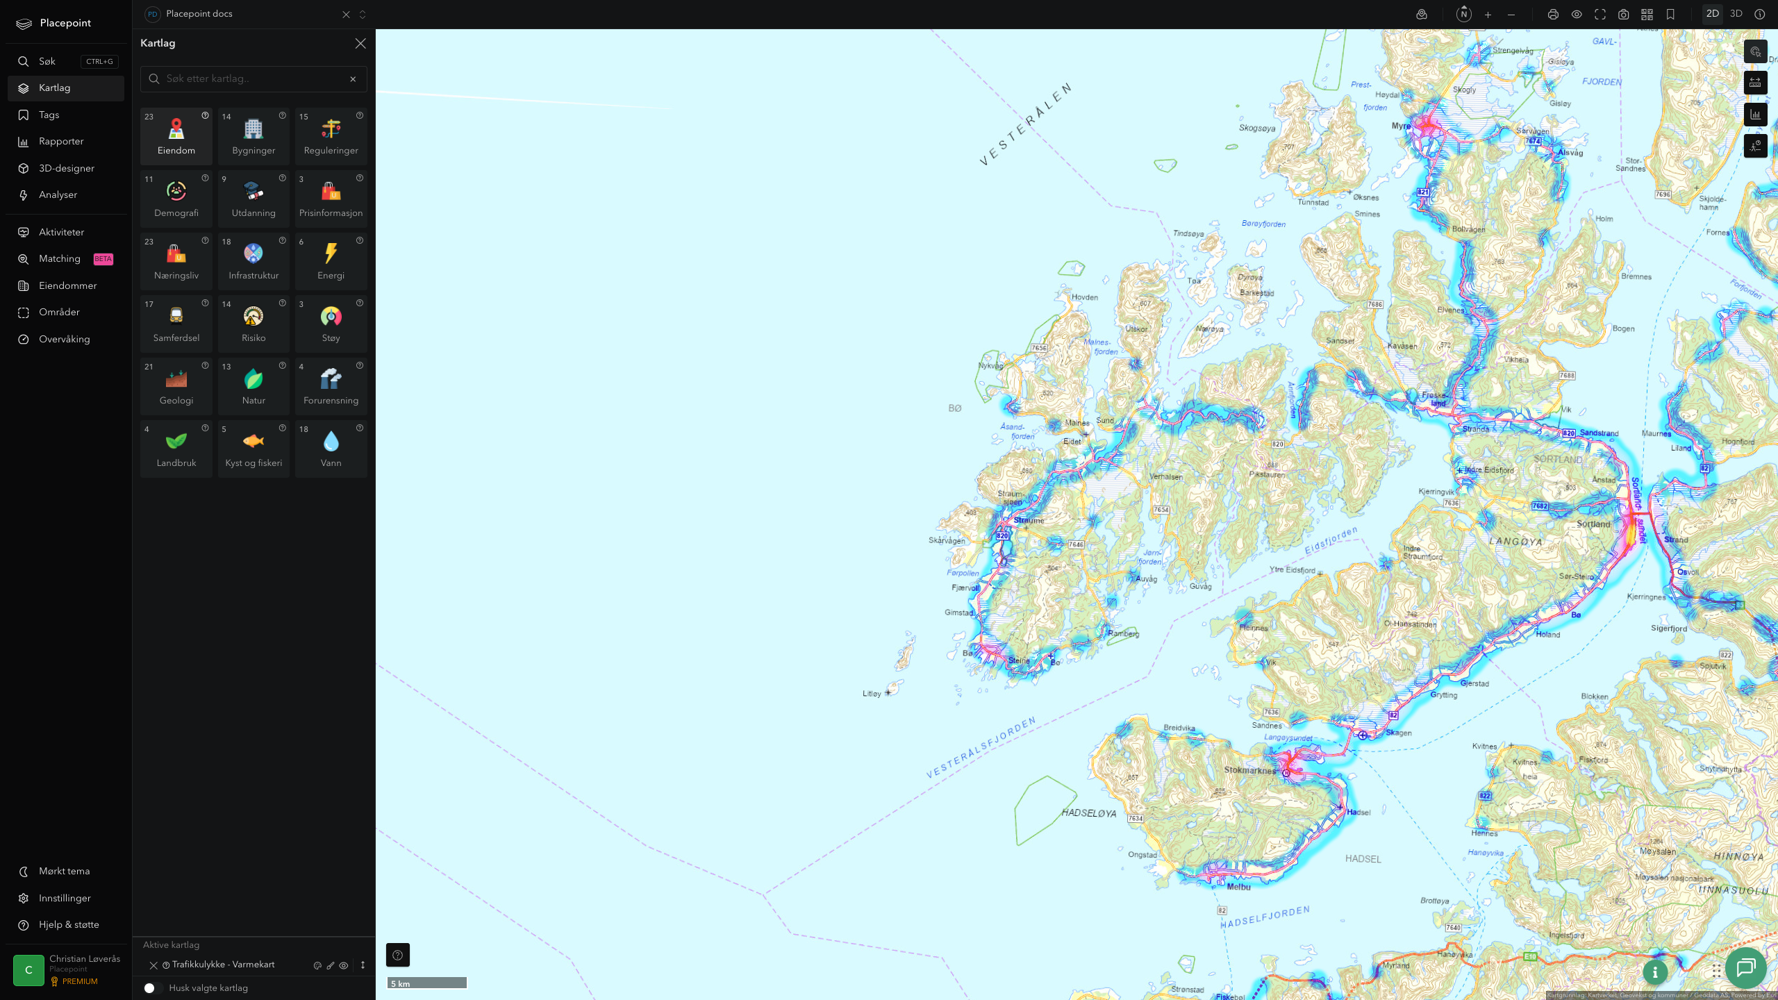Open the Landbruk layer category
The image size is (1778, 1000).
click(176, 449)
